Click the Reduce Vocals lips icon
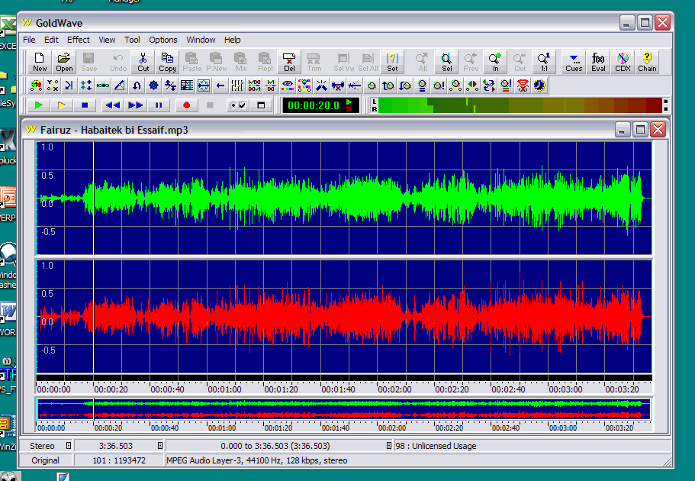Image resolution: width=695 pixels, height=481 pixels. (523, 86)
